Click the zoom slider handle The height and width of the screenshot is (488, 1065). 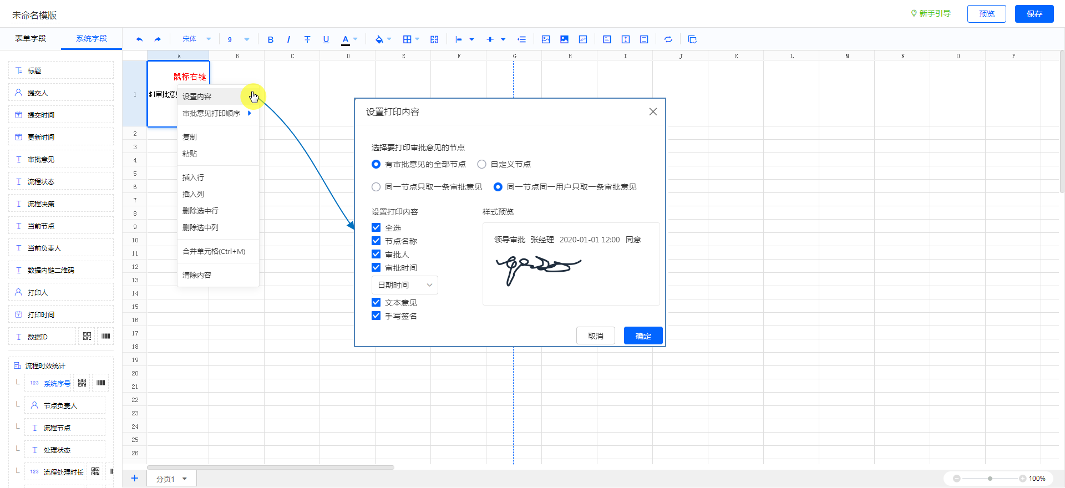coord(990,479)
